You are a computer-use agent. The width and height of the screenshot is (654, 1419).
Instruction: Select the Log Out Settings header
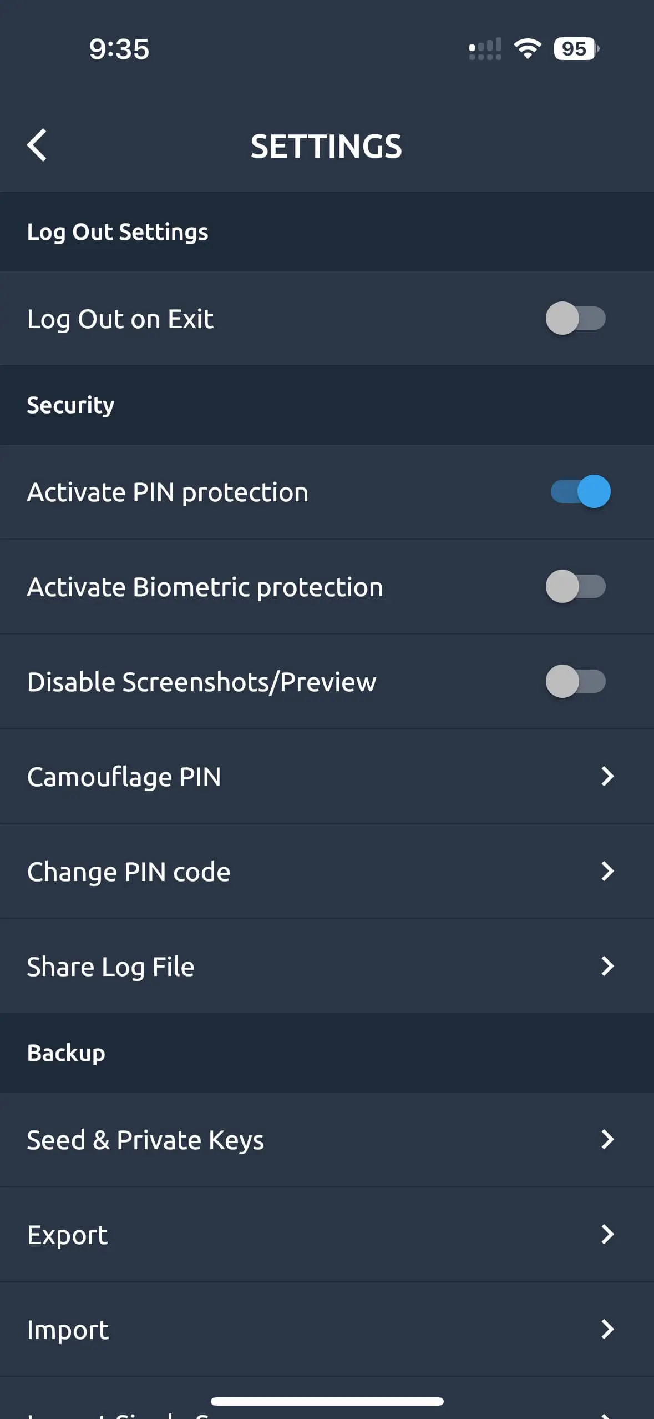(x=117, y=232)
